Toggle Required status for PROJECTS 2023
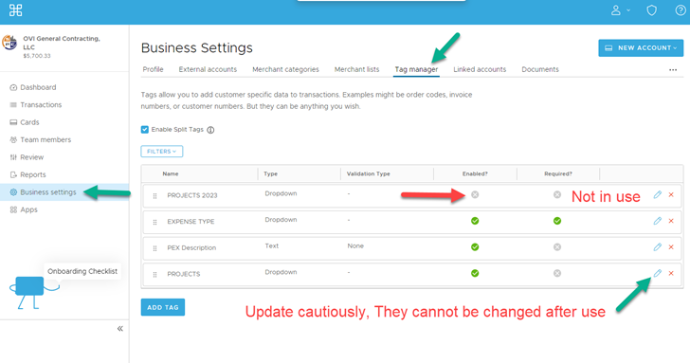 (557, 194)
